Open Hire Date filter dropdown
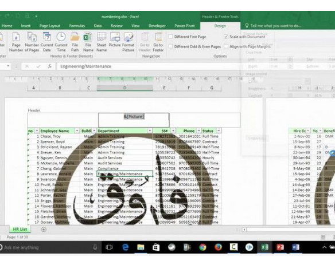Screen dimensions: 335x257 tap(308, 131)
